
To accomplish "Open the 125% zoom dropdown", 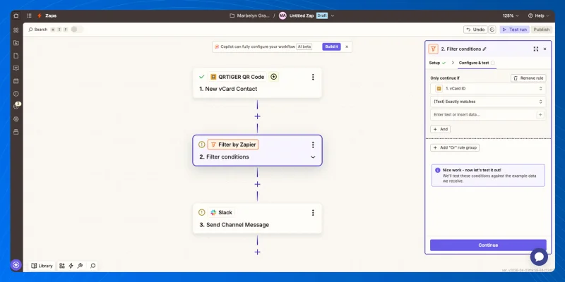I will coord(511,16).
